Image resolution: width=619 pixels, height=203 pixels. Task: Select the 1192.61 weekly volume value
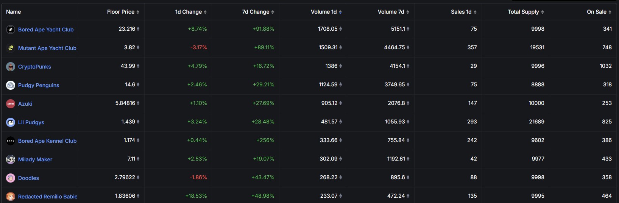396,159
